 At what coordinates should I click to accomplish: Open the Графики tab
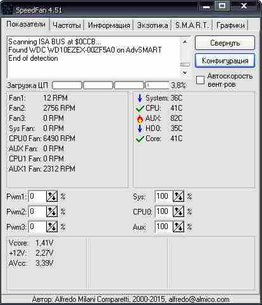[x=230, y=25]
